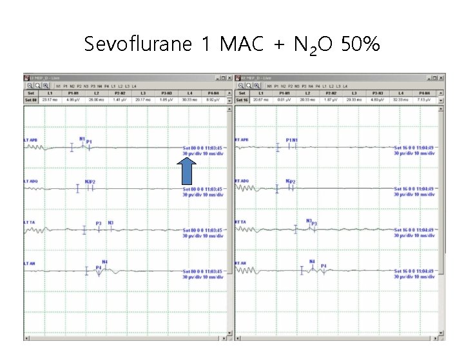
Task: Click the 4.99 µV amplitude cell
Action: 73,100
